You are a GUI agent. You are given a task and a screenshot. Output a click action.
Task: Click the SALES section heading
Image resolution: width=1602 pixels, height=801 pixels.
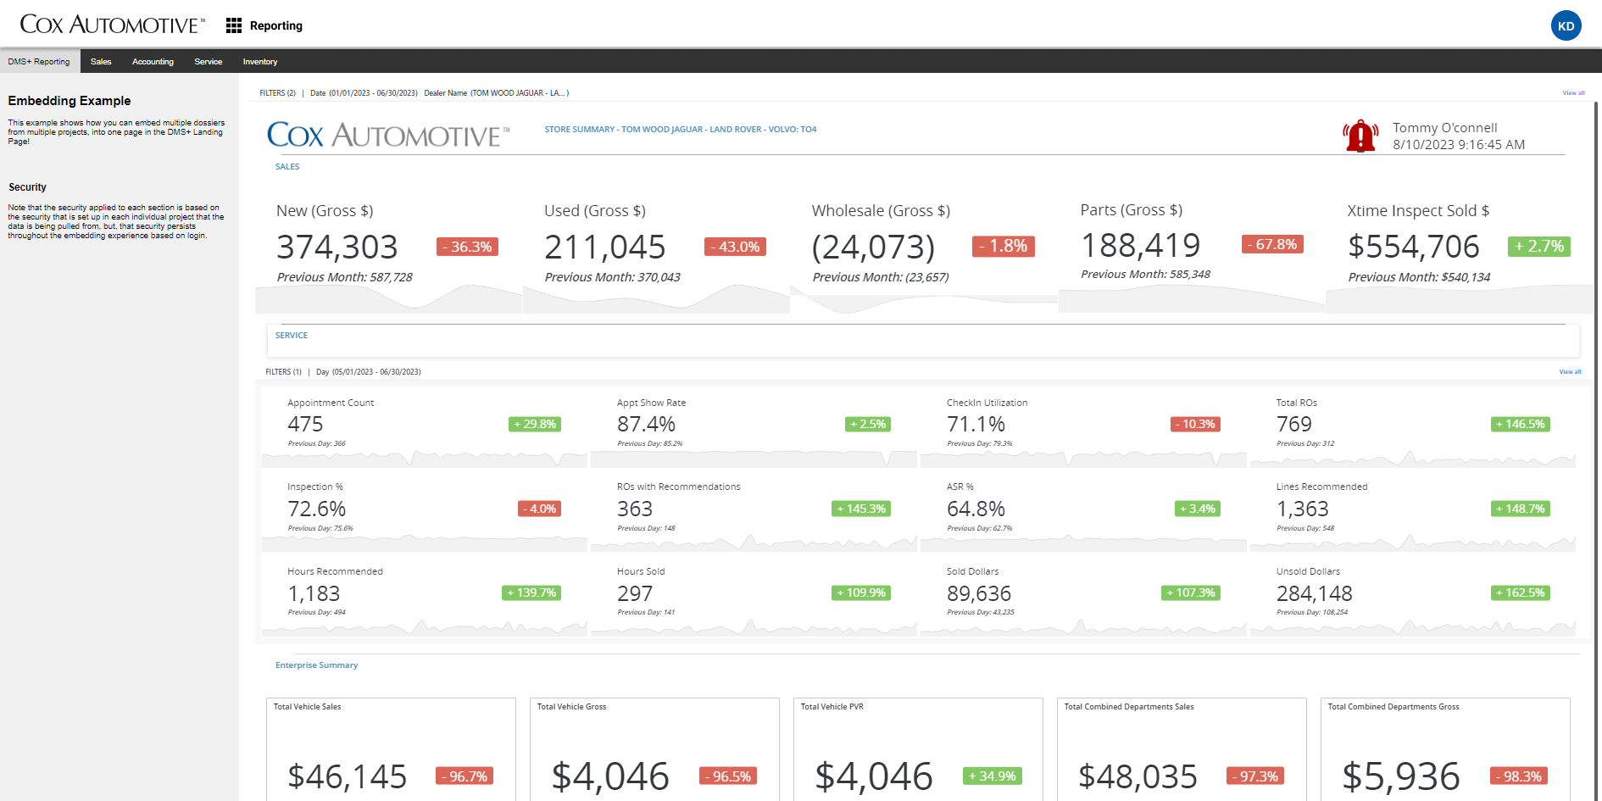(x=287, y=167)
